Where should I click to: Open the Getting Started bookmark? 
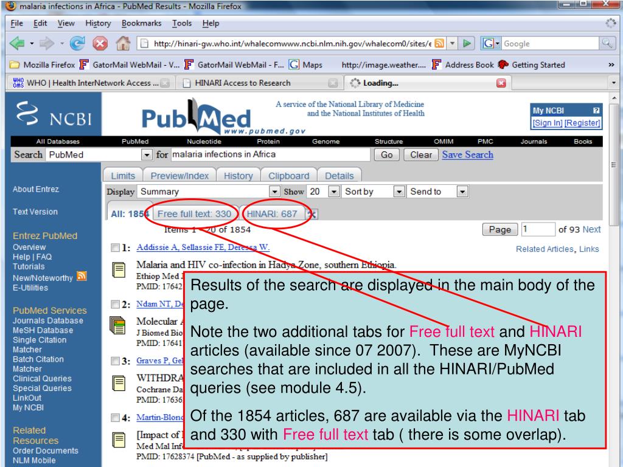click(532, 64)
